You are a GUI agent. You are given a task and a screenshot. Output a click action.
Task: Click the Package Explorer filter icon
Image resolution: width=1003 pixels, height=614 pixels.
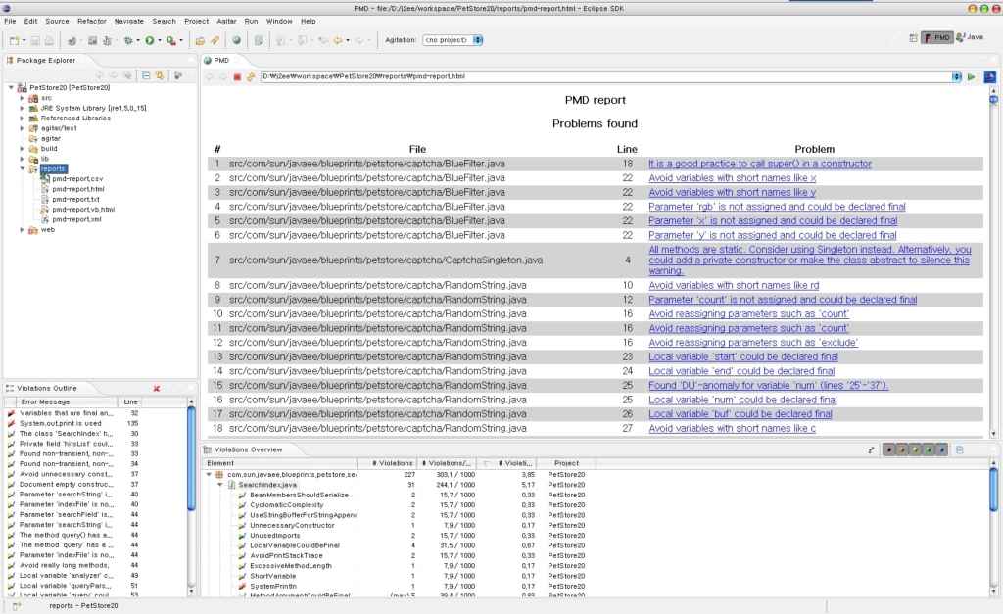click(x=178, y=75)
